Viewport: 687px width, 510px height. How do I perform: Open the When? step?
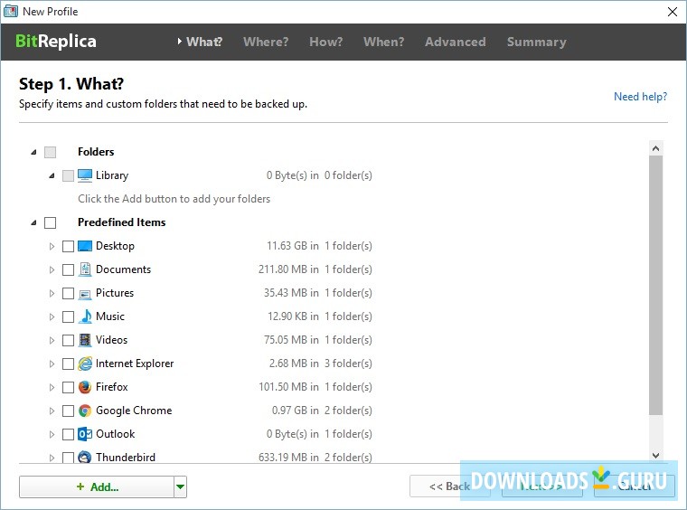[x=384, y=42]
